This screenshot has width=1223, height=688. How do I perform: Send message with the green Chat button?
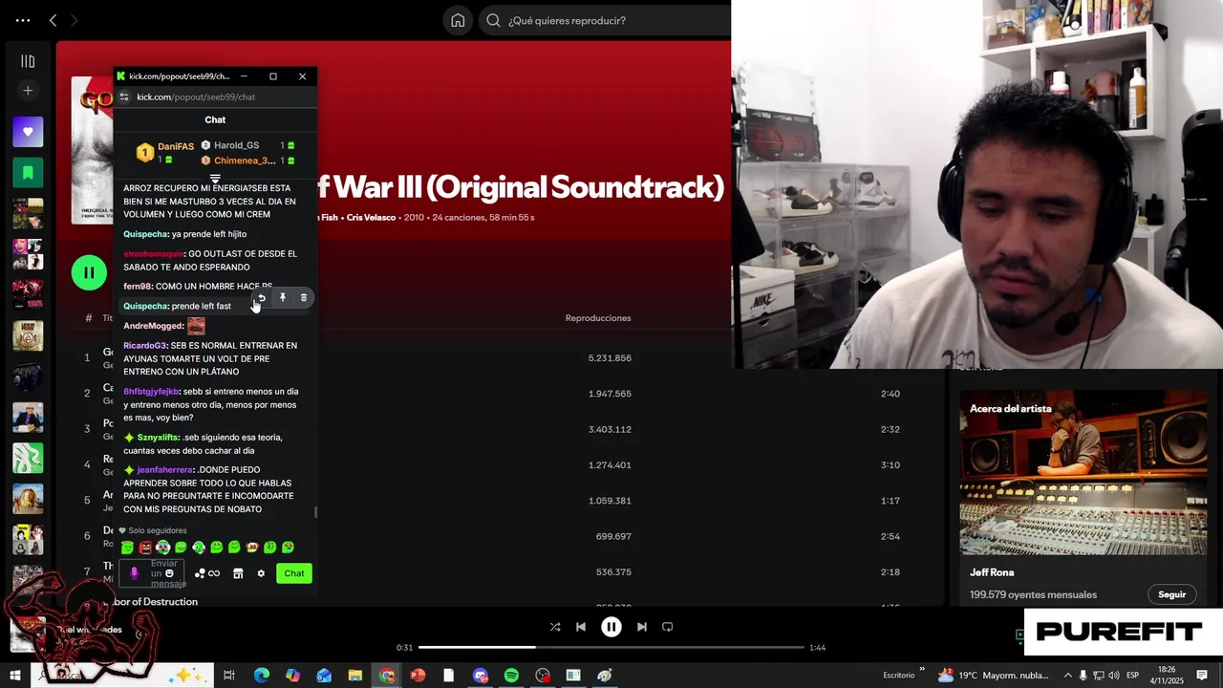(294, 573)
